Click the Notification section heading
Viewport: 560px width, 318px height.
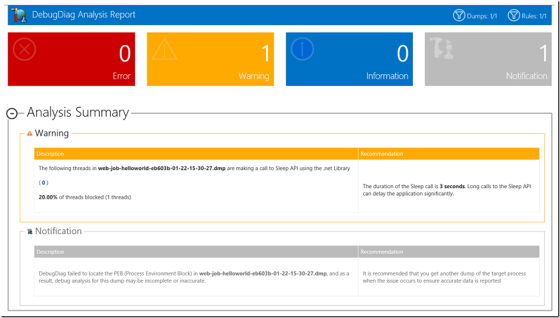click(58, 231)
